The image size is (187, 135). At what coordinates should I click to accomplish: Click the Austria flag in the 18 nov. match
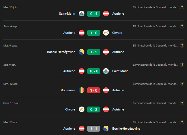coord(81,129)
